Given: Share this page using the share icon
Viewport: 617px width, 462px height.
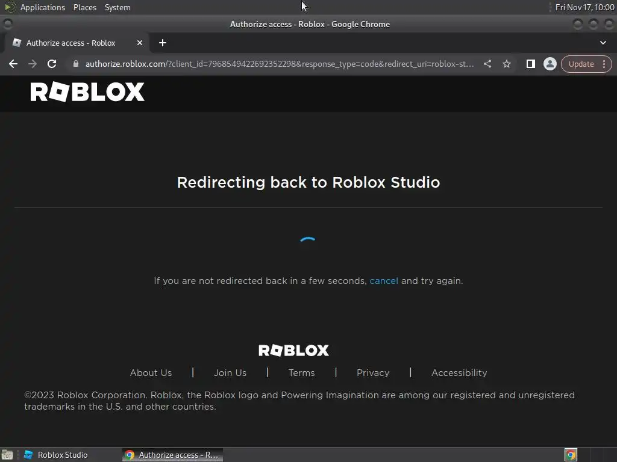Looking at the screenshot, I should [487, 64].
